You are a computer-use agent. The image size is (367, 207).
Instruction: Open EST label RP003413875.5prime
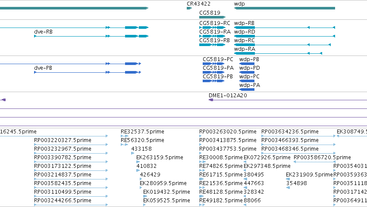228,140
